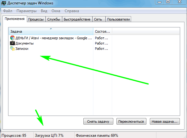The image size is (187, 138).
Task: Switch to the Пользователи tab
Action: point(118,19)
